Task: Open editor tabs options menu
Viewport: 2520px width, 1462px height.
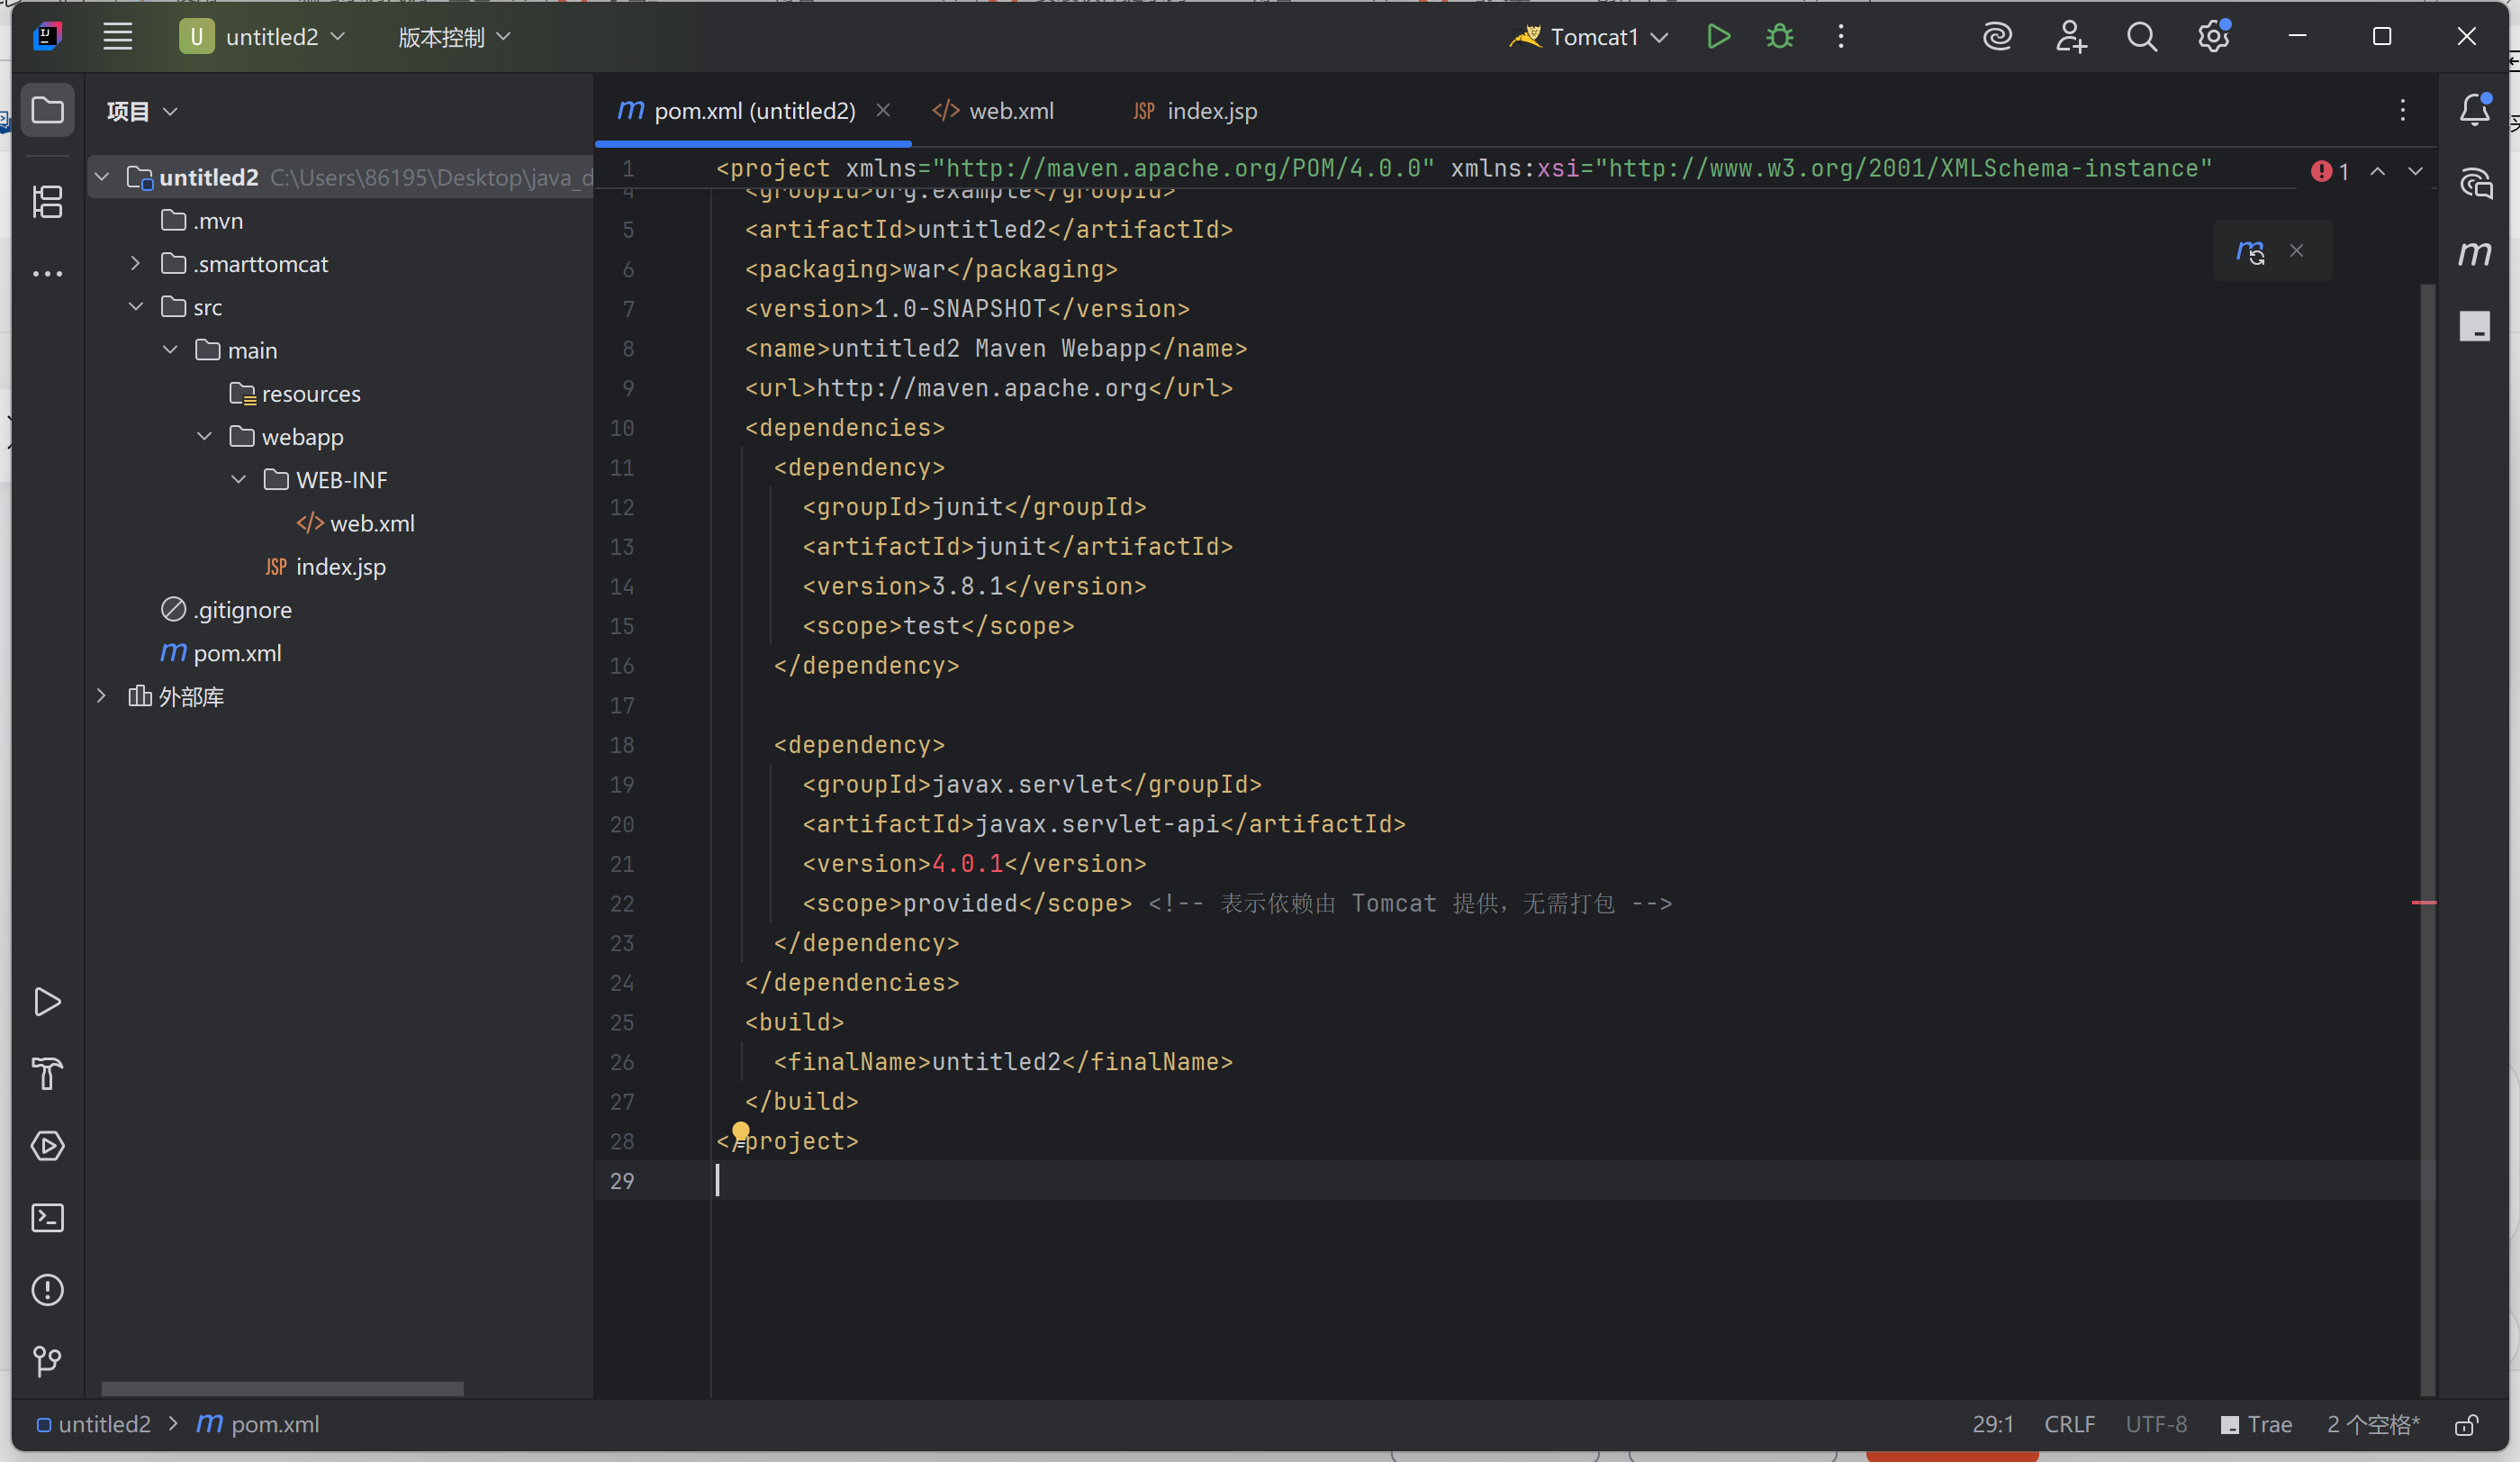Action: 2402,110
